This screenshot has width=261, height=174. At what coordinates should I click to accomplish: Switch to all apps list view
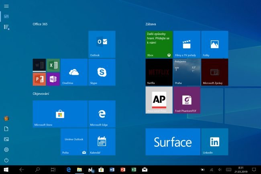click(x=6, y=27)
